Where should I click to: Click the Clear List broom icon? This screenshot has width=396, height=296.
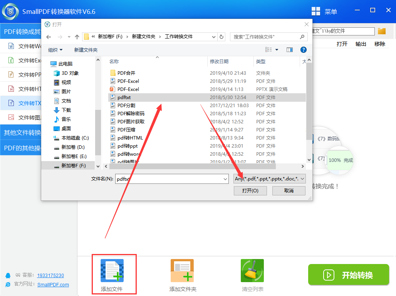pos(252,271)
